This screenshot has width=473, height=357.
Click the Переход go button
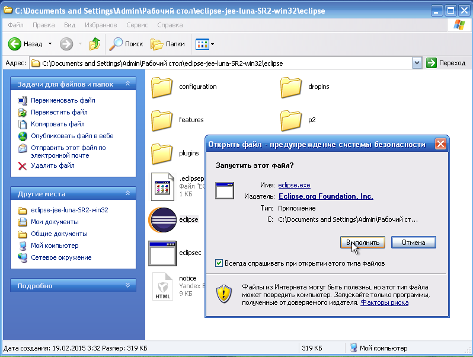pyautogui.click(x=446, y=63)
